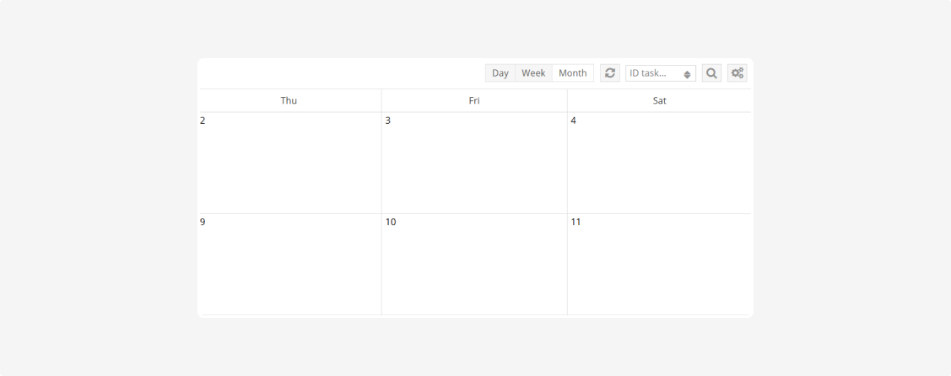The height and width of the screenshot is (376, 951).
Task: Select the Month view button
Action: [x=572, y=73]
